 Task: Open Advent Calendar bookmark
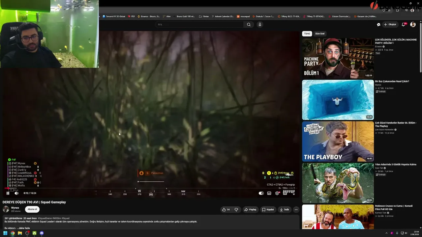pyautogui.click(x=223, y=16)
